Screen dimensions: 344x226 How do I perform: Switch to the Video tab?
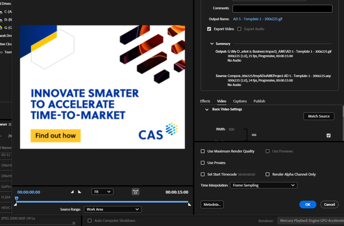222,101
